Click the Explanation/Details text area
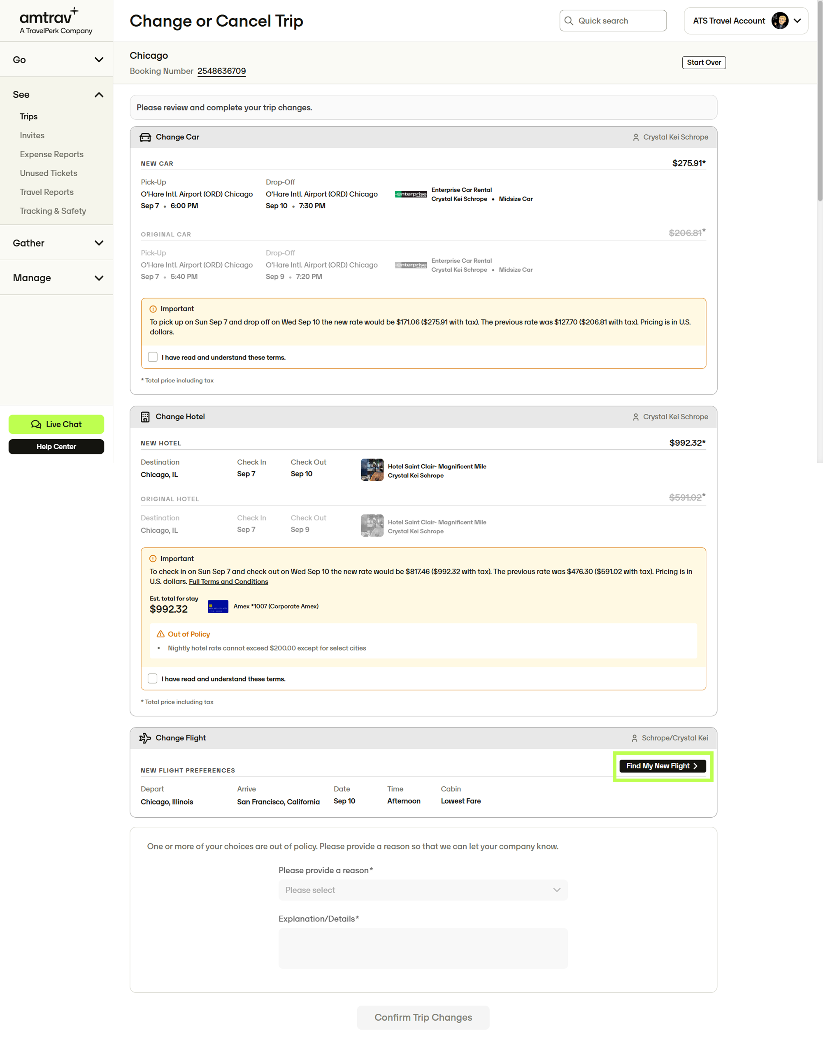823x1040 pixels. [x=423, y=948]
